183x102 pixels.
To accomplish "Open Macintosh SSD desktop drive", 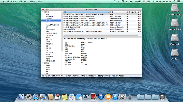I will 175,24.
